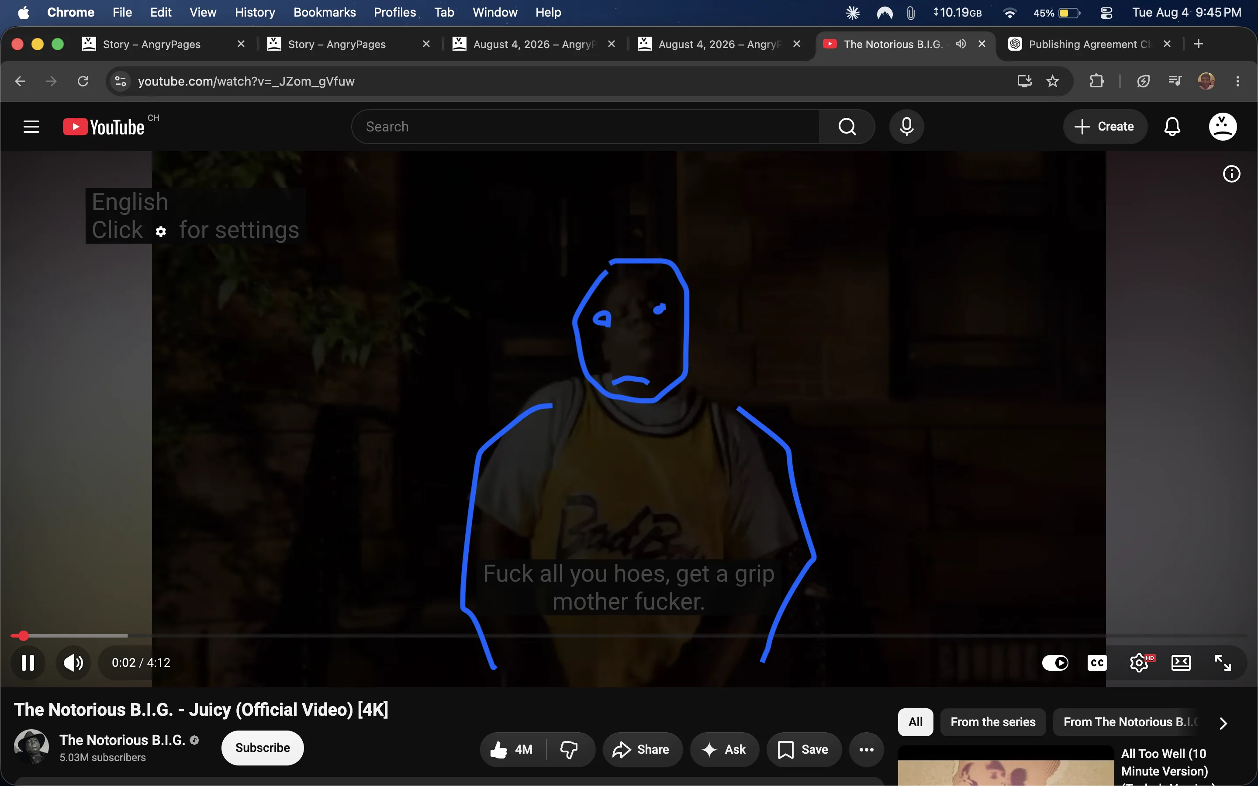Click the search magnifier button
1258x786 pixels.
click(847, 127)
